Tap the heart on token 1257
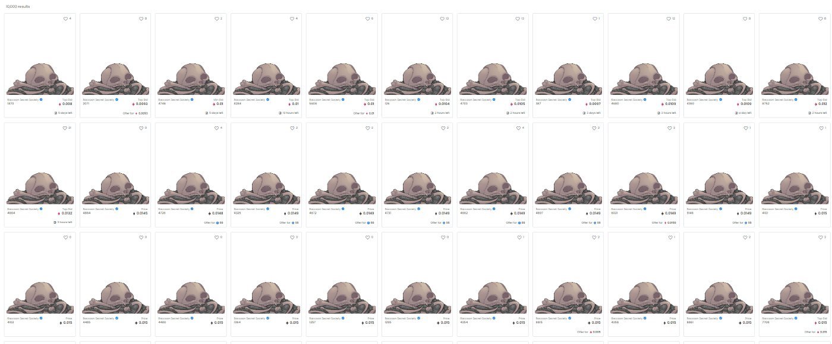This screenshot has width=832, height=344. click(x=368, y=237)
